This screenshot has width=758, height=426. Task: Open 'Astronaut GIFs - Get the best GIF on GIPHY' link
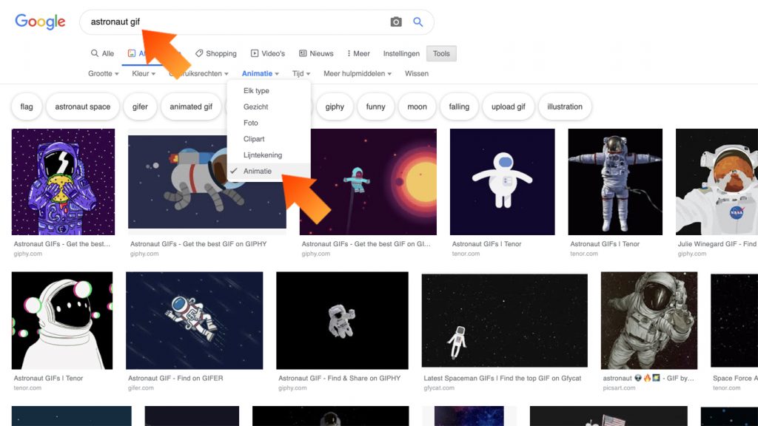(198, 244)
